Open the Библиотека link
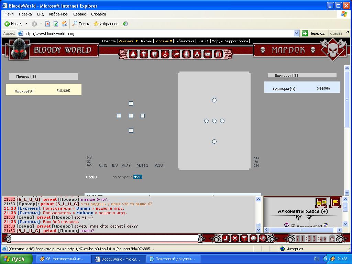 184,41
